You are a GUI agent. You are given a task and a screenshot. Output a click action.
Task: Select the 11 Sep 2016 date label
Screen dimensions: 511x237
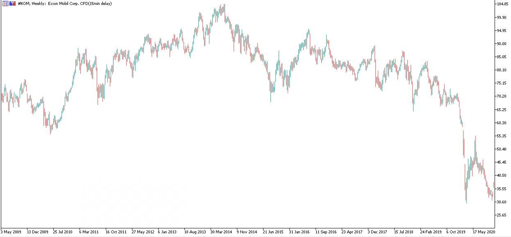[325, 232]
